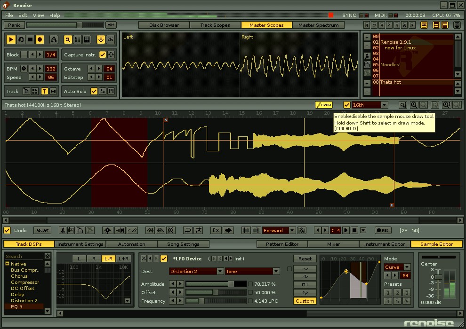Toggle the Capture Instr. checkbox
The width and height of the screenshot is (466, 329).
coord(103,55)
